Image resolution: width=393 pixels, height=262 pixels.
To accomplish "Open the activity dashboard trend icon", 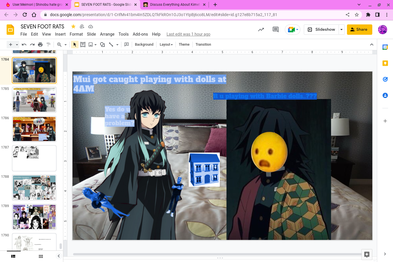I will click(x=261, y=29).
